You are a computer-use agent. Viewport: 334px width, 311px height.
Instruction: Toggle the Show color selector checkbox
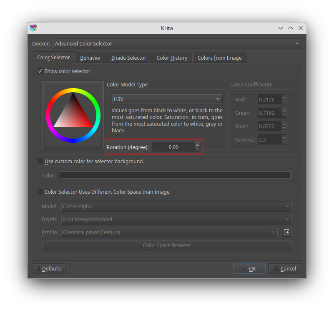click(40, 71)
